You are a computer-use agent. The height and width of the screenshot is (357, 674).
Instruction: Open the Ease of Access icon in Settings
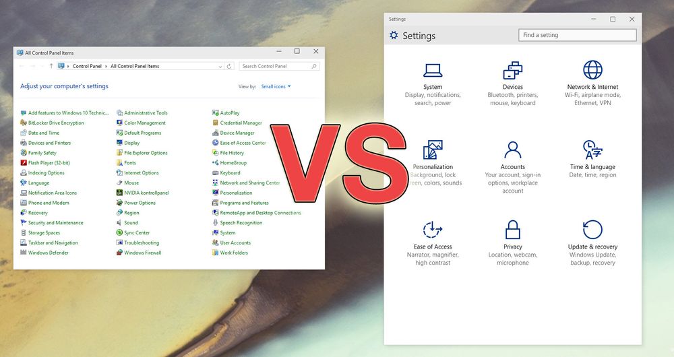pyautogui.click(x=433, y=230)
